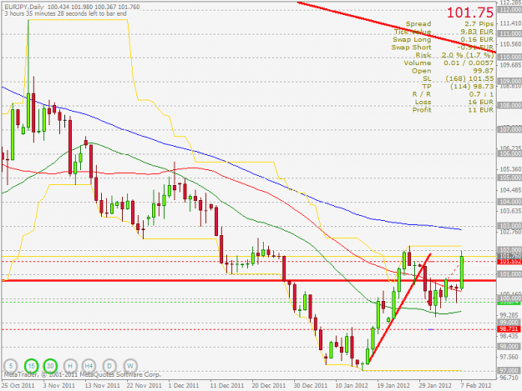Image resolution: width=522 pixels, height=391 pixels.
Task: Select the rising red trendline on January candles
Action: coord(400,308)
